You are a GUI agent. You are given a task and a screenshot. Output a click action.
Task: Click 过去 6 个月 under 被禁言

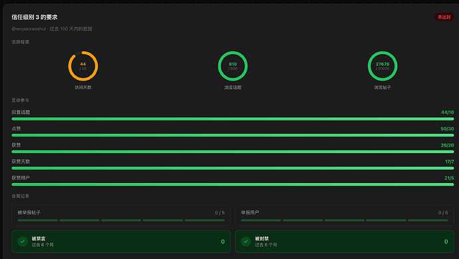coord(43,244)
